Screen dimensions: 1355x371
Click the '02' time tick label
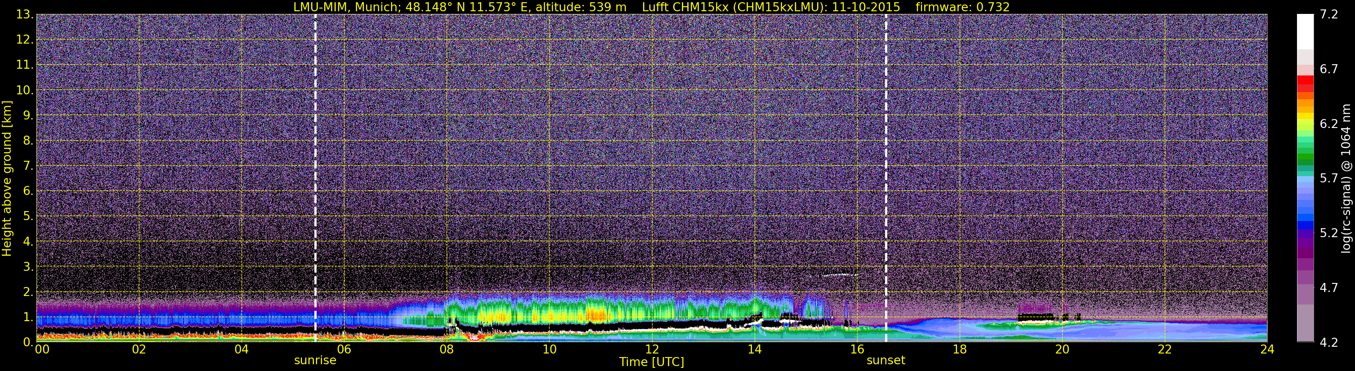tap(139, 349)
